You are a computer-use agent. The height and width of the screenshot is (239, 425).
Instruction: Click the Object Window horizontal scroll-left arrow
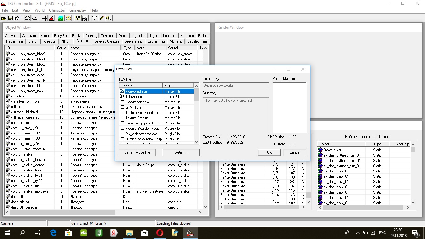[x=7, y=213]
